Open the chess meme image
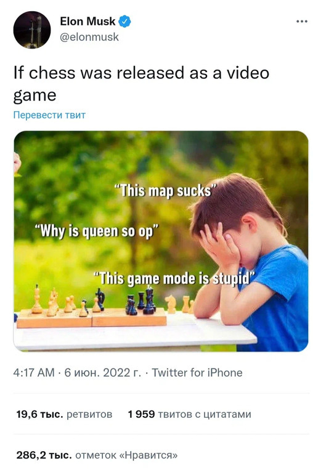The image size is (313, 474). (x=161, y=241)
